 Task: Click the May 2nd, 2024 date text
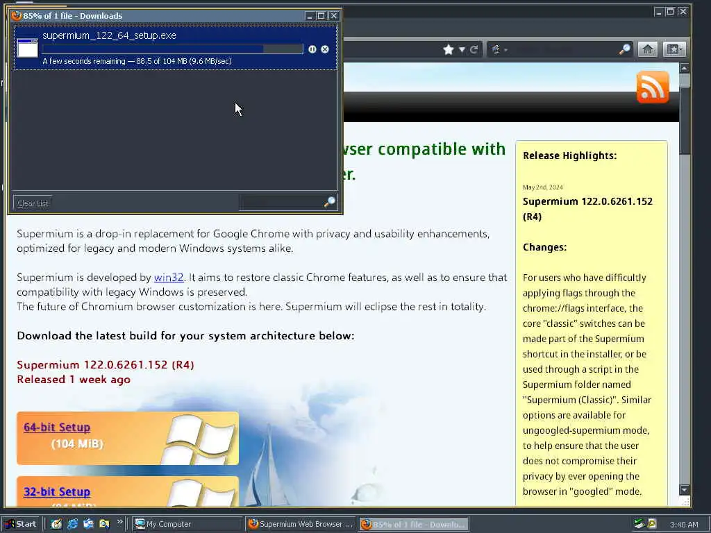coord(542,187)
